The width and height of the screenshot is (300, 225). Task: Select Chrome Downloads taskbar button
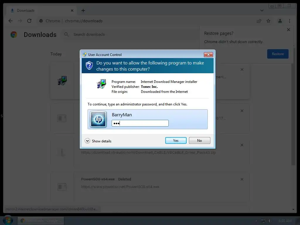click(41, 221)
